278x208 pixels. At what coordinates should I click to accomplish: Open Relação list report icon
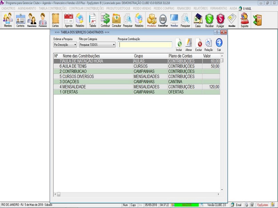[x=209, y=45]
